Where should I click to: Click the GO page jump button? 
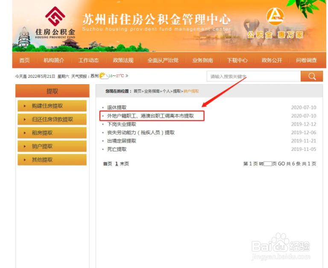(281, 164)
